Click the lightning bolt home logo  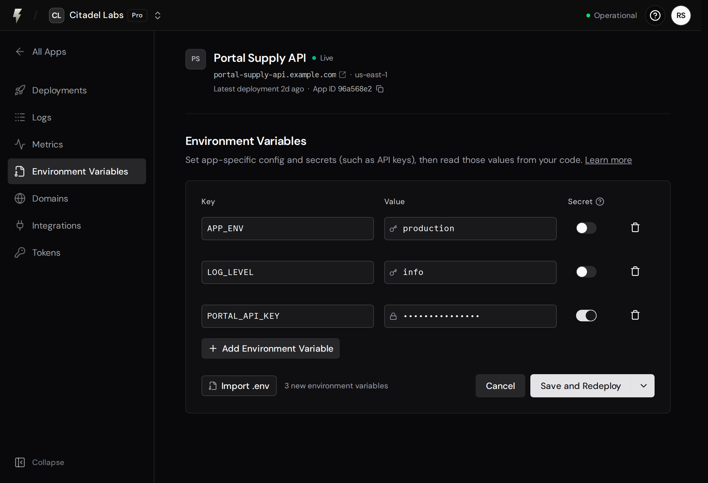point(17,15)
